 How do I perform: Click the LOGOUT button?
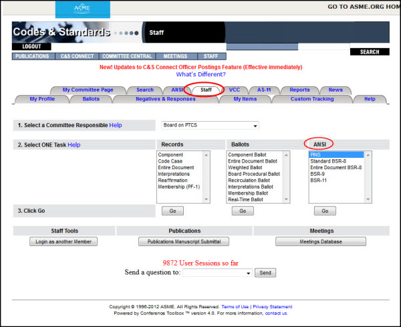click(31, 46)
